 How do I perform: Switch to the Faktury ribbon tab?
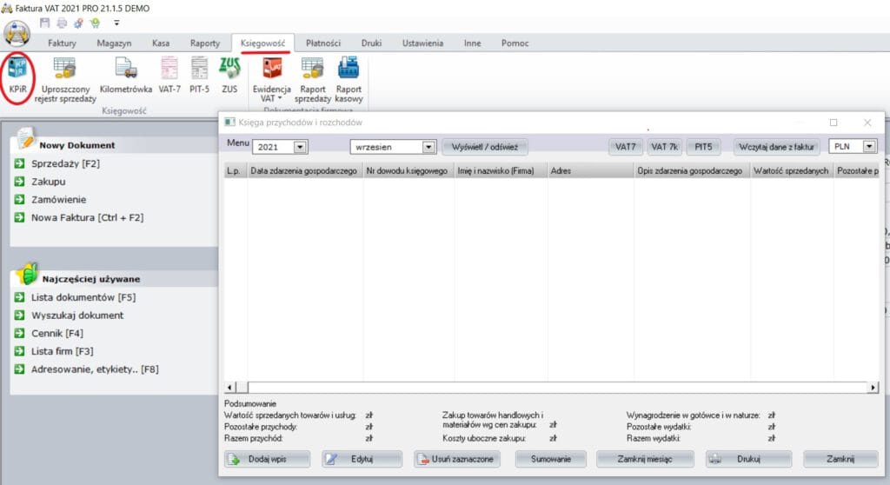click(62, 43)
